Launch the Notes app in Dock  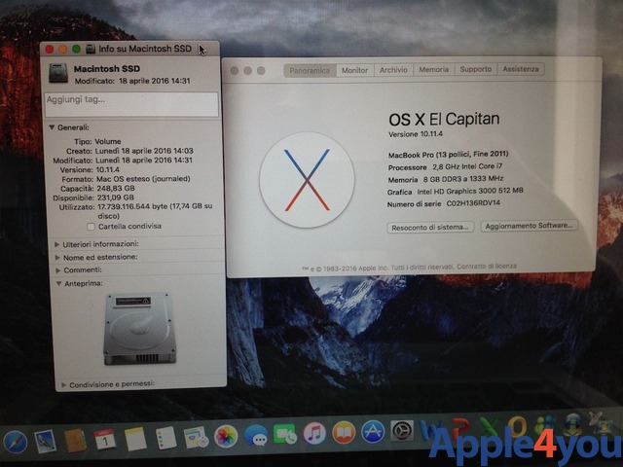click(x=135, y=439)
